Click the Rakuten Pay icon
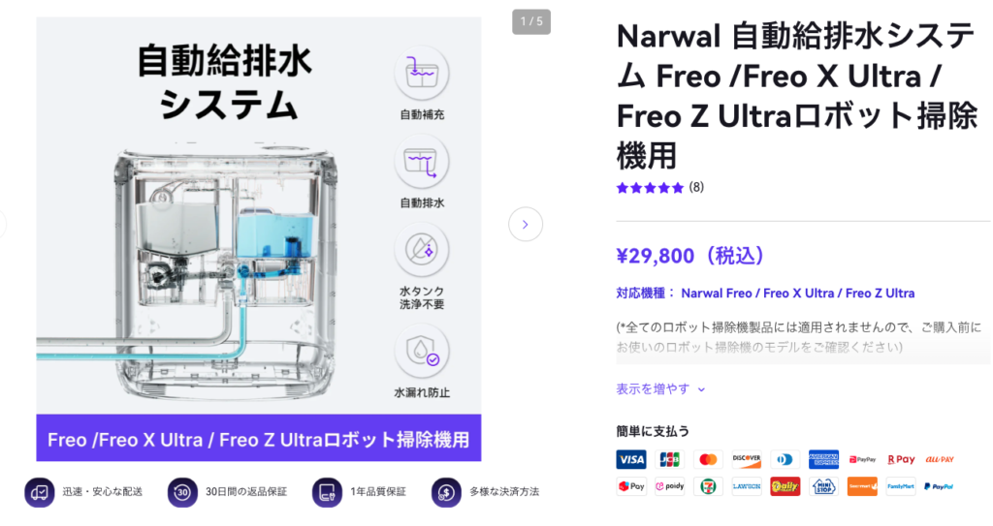The height and width of the screenshot is (526, 993). coord(901,459)
